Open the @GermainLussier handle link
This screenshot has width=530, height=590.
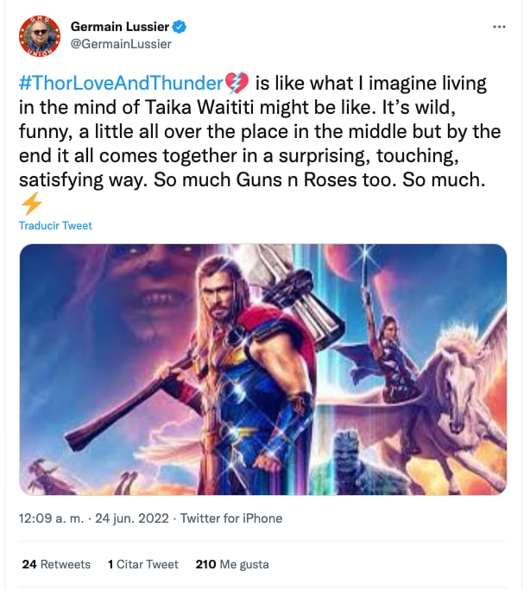pyautogui.click(x=121, y=44)
